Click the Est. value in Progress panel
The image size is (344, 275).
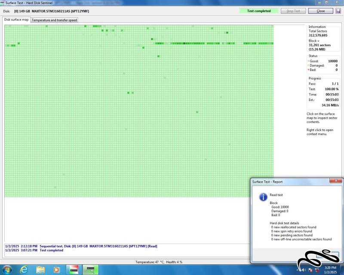332,100
